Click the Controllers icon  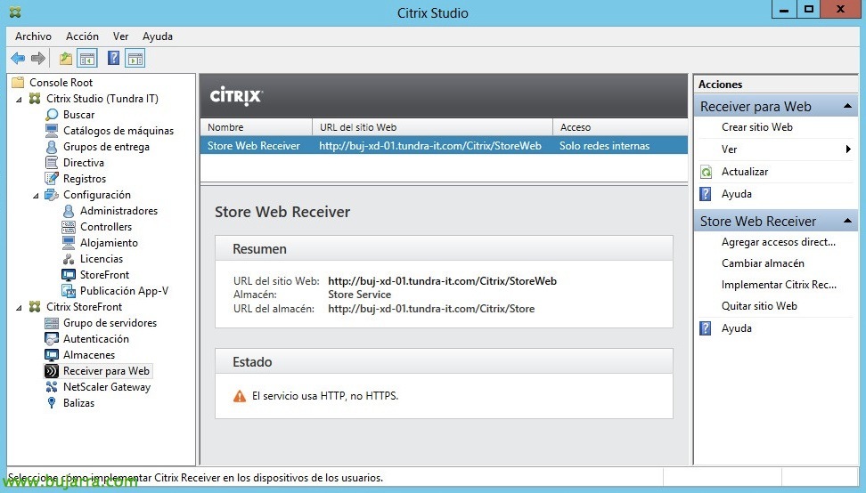tap(69, 227)
